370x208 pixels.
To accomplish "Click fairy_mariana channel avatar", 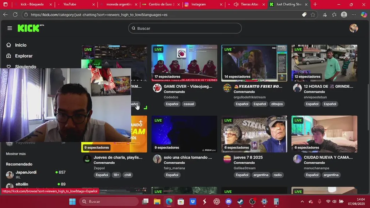I will coord(157,159).
